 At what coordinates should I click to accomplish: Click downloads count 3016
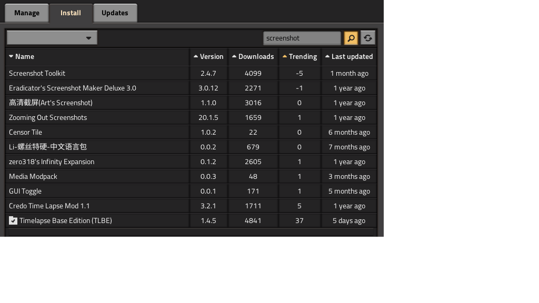click(253, 103)
